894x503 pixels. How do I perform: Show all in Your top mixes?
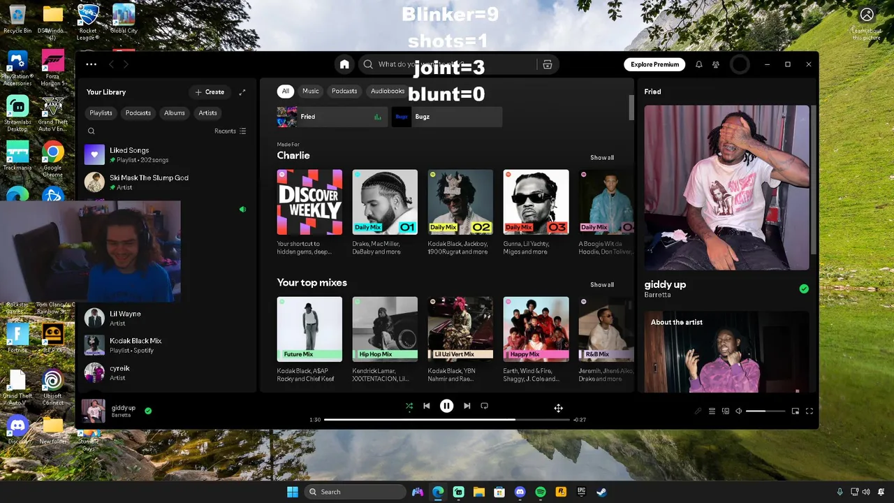602,285
